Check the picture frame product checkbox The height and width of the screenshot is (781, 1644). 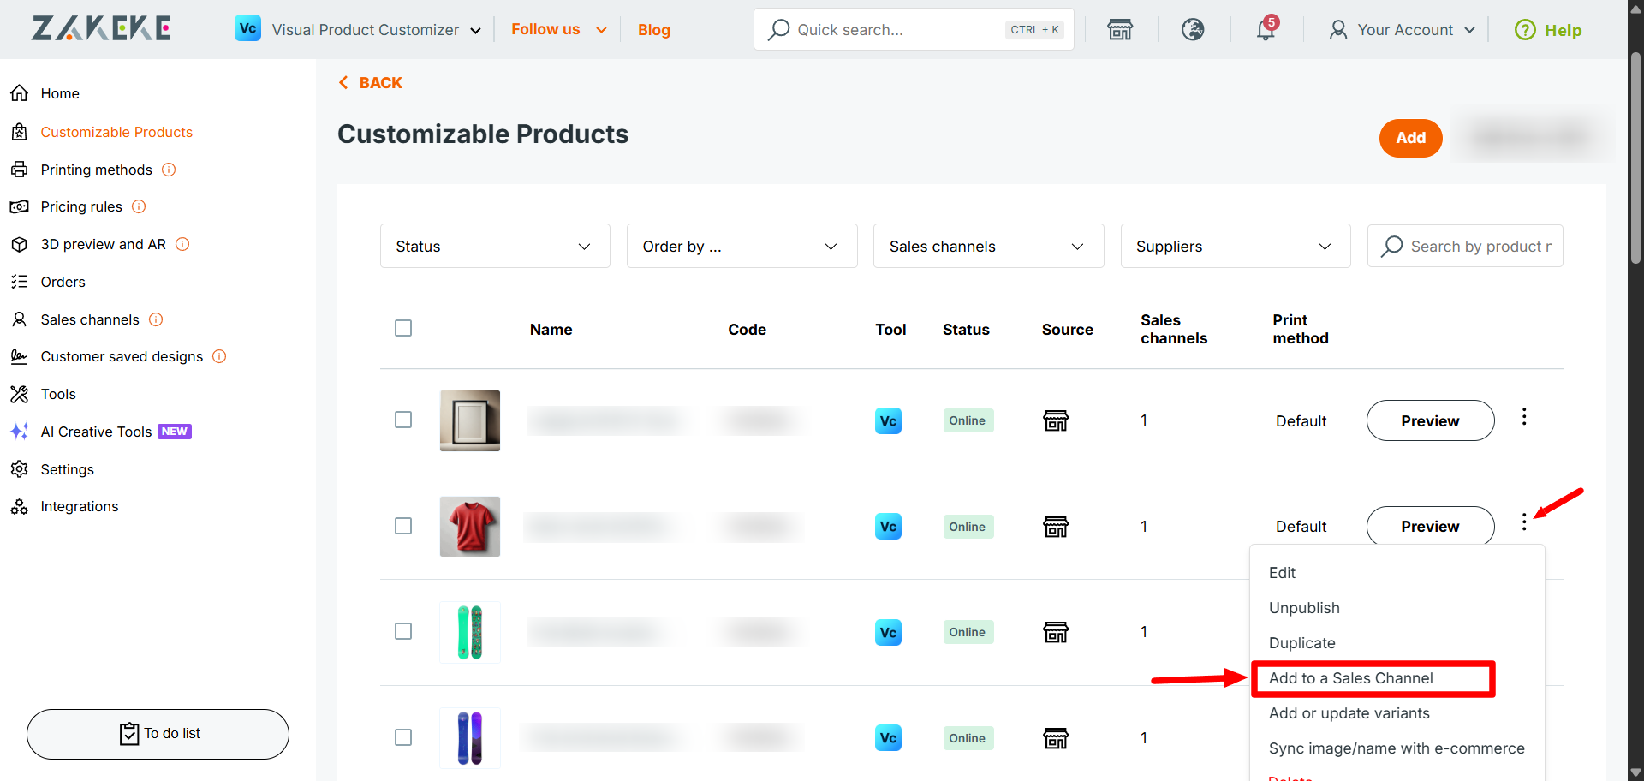click(x=403, y=420)
